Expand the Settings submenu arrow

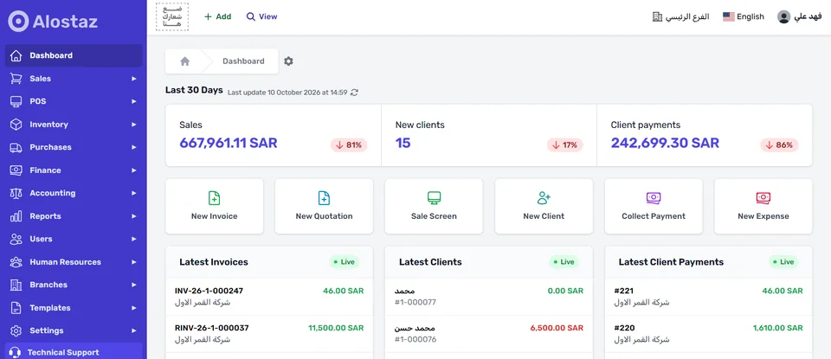click(133, 331)
